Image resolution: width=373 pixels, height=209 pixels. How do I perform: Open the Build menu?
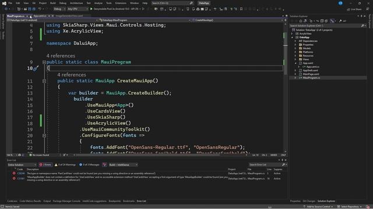click(53, 3)
